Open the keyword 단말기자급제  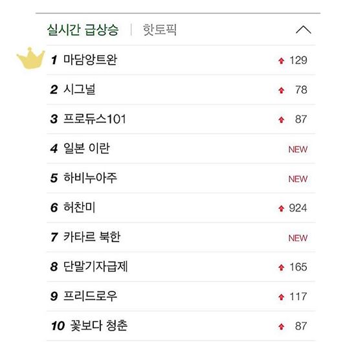95,266
